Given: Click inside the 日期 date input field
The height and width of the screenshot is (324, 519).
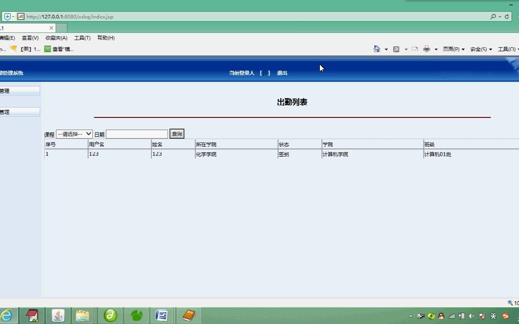Looking at the screenshot, I should tap(137, 134).
